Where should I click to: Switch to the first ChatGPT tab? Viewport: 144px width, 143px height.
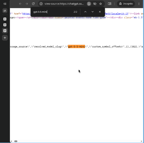pos(5,19)
